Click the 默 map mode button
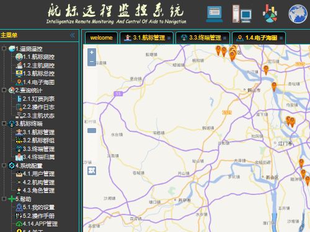The image size is (310, 232). [92, 171]
